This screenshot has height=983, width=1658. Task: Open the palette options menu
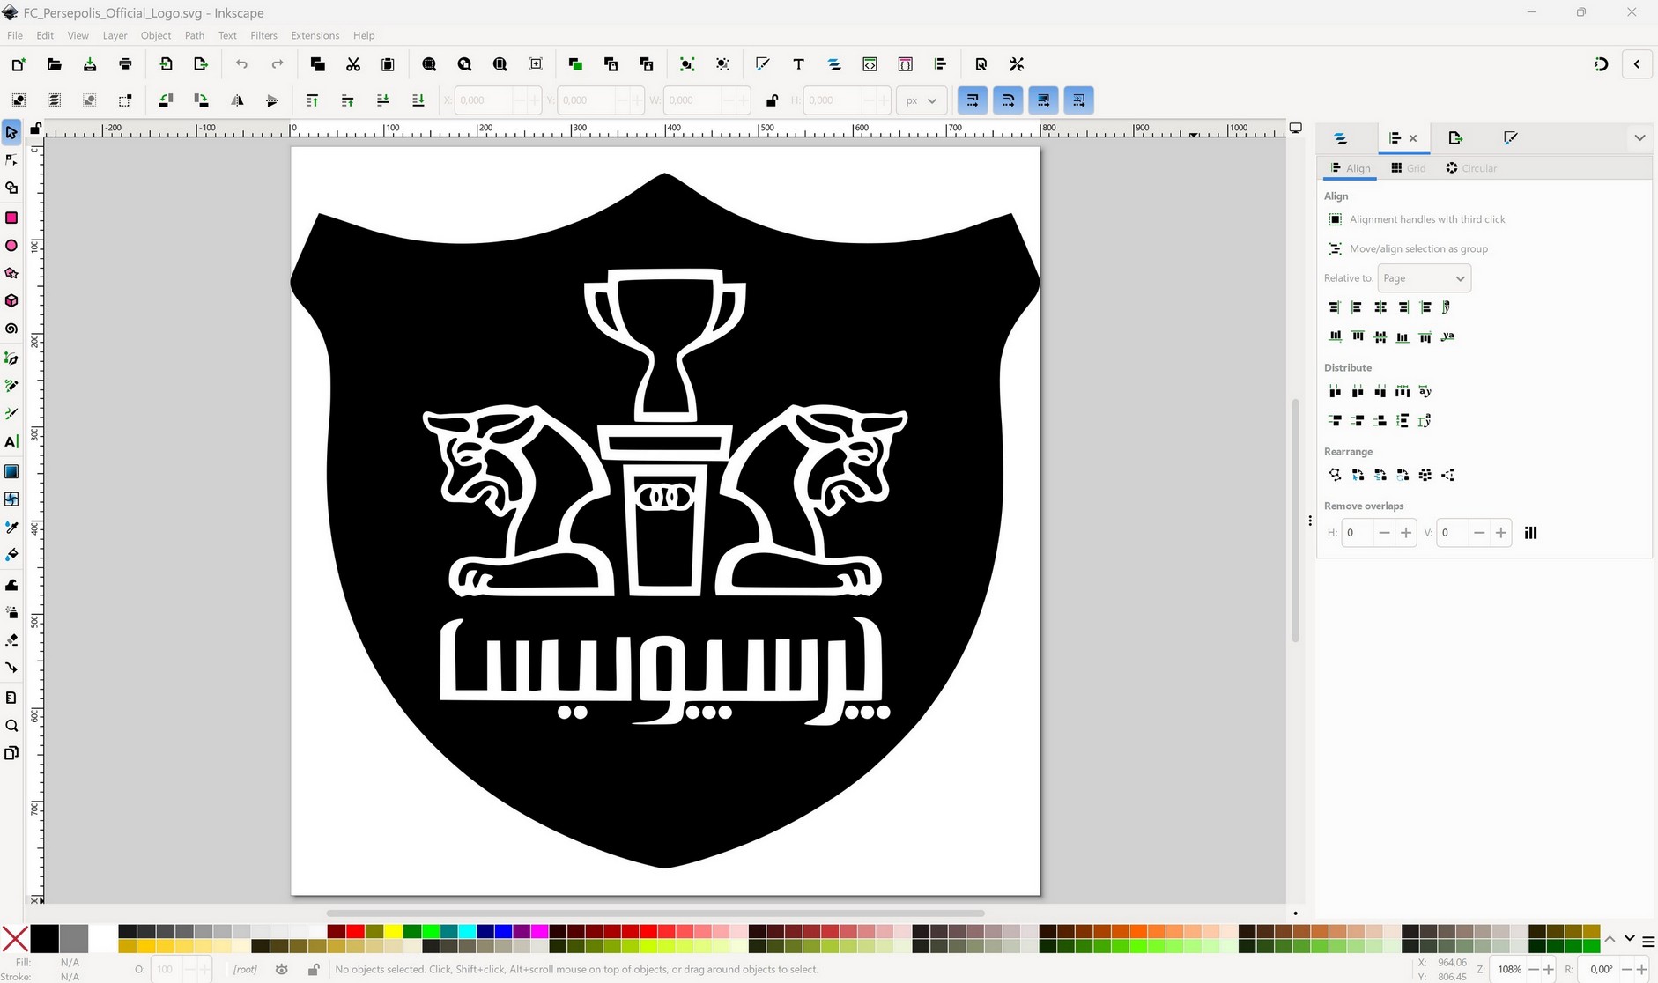[x=1648, y=941]
